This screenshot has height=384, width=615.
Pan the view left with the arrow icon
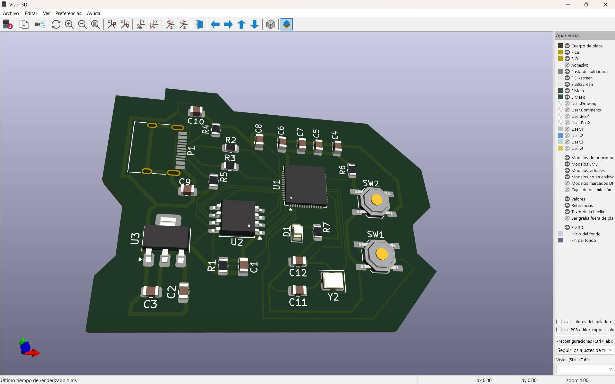point(215,24)
